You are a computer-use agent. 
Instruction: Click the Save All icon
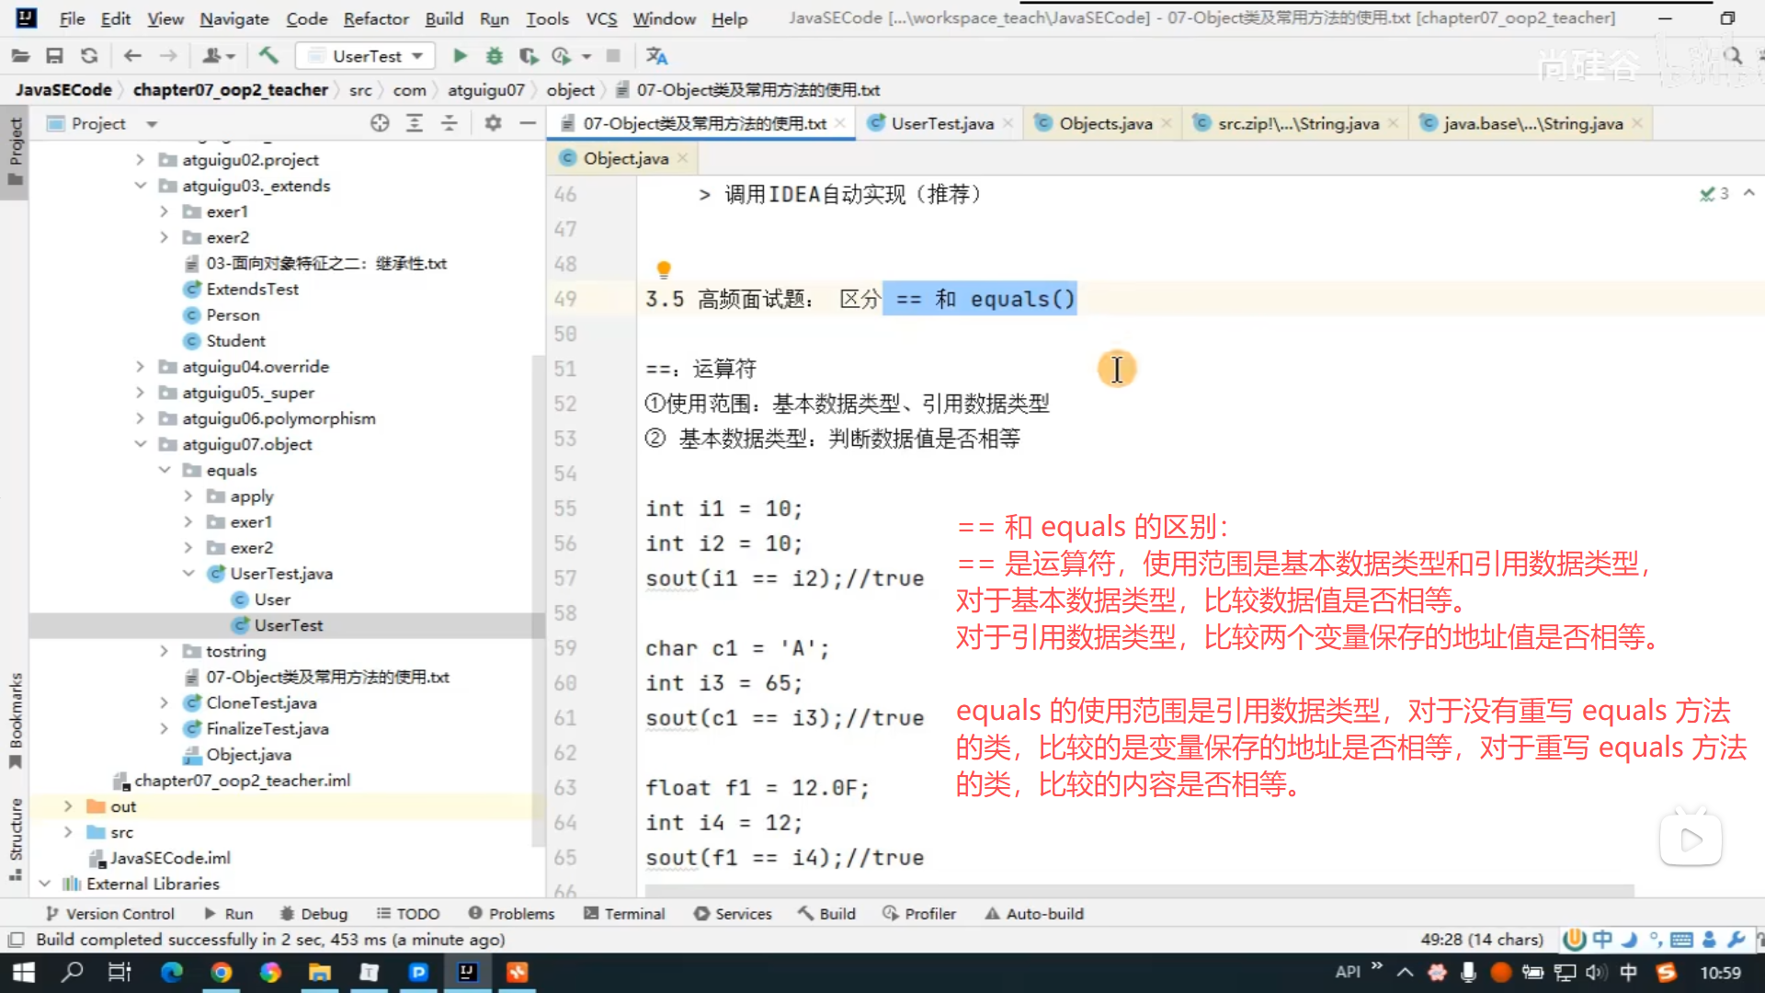pyautogui.click(x=54, y=56)
